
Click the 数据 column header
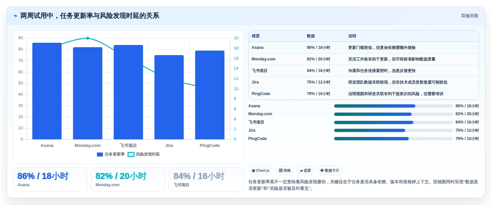(311, 36)
